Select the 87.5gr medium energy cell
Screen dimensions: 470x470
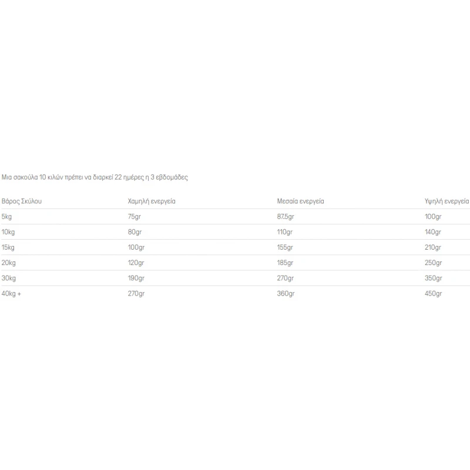click(x=286, y=217)
